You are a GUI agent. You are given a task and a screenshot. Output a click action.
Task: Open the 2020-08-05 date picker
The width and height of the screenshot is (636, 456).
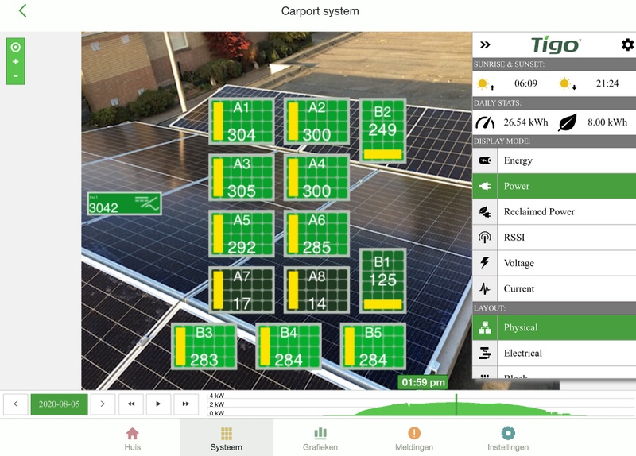coord(59,404)
